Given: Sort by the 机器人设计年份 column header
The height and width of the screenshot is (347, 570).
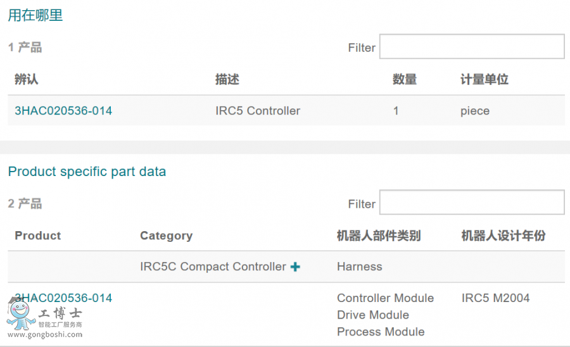Looking at the screenshot, I should (503, 236).
